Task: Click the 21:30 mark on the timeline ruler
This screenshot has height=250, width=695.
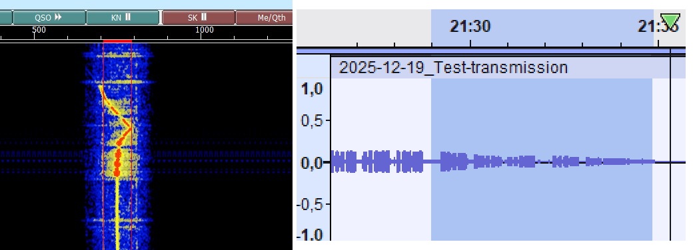Action: 470,27
